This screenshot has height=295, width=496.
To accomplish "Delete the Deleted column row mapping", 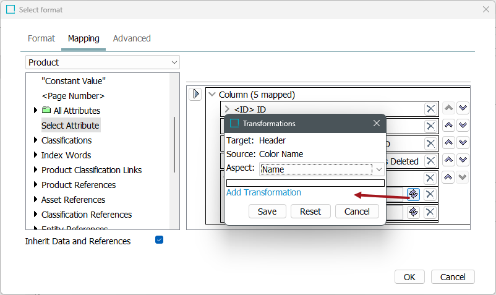I will click(x=430, y=161).
